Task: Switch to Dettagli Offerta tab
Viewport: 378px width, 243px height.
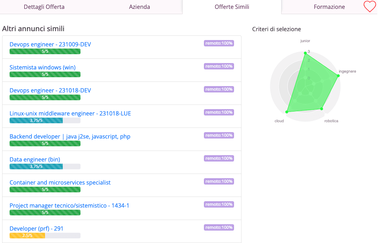Action: pos(44,7)
